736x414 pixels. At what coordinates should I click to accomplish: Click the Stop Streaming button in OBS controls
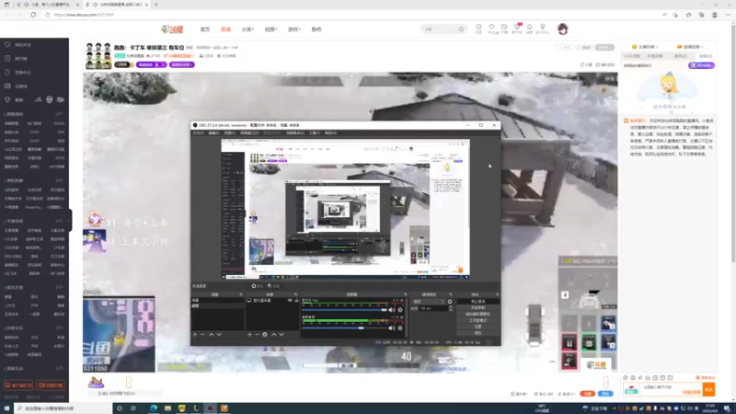(477, 302)
